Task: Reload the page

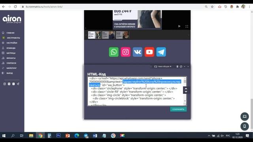Action: coord(15,7)
